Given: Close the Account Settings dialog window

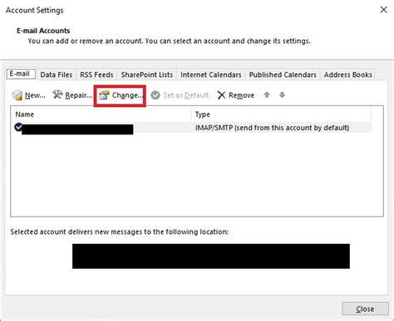Looking at the screenshot, I should click(383, 10).
